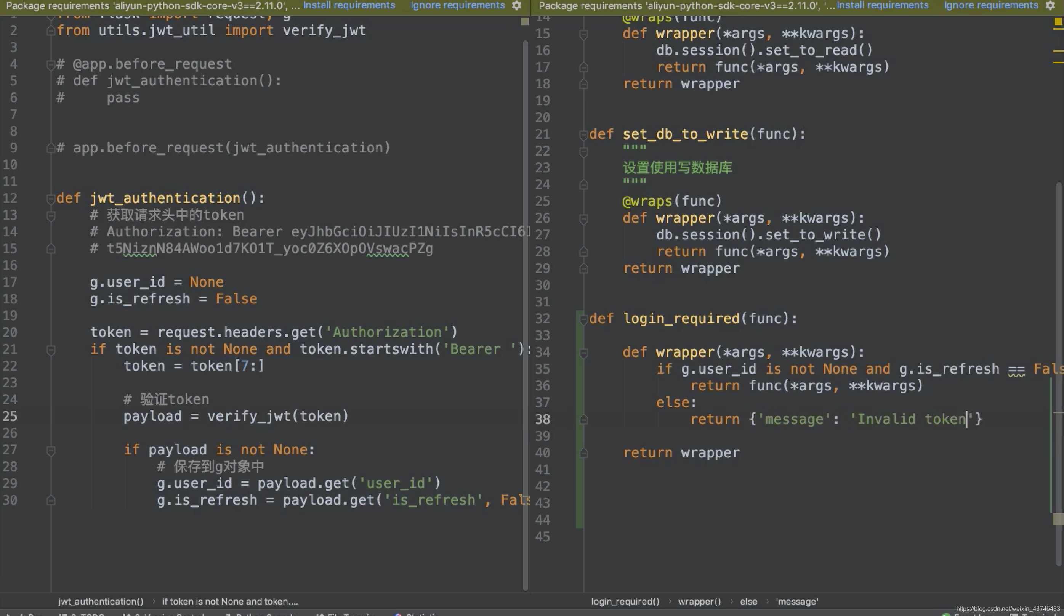Click 'Authorization' string on line 20

pos(387,332)
